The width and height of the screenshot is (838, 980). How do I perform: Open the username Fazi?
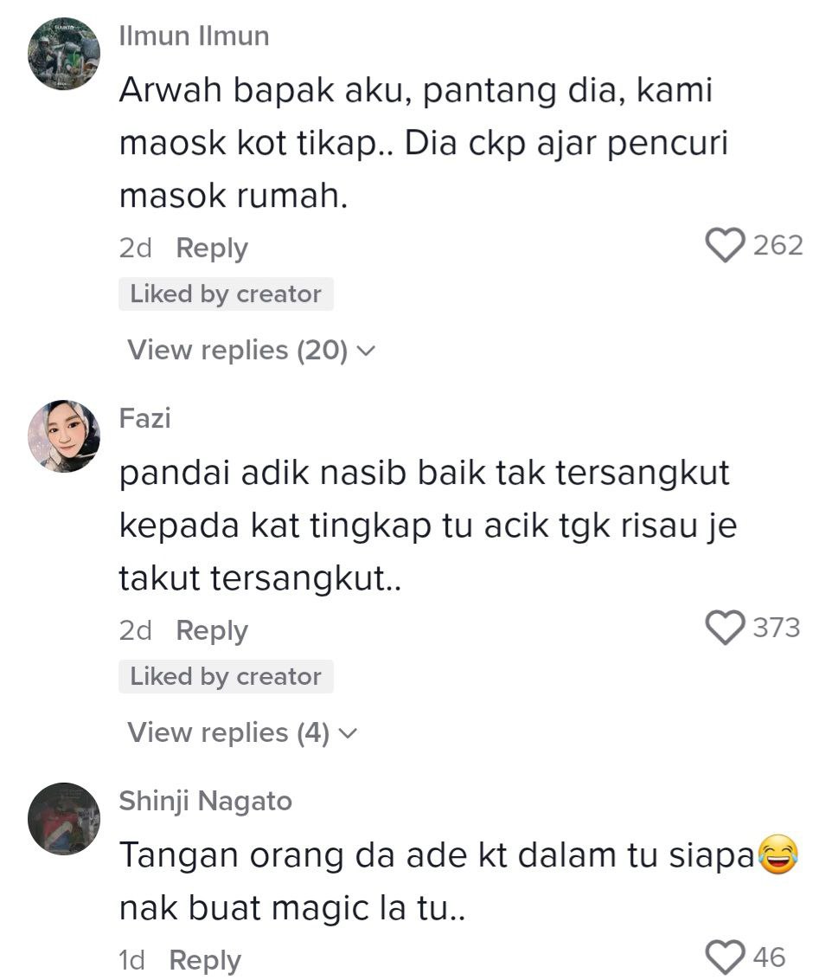coord(145,418)
